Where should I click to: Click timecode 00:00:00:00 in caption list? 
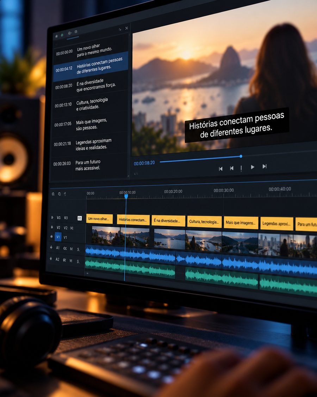pos(64,53)
